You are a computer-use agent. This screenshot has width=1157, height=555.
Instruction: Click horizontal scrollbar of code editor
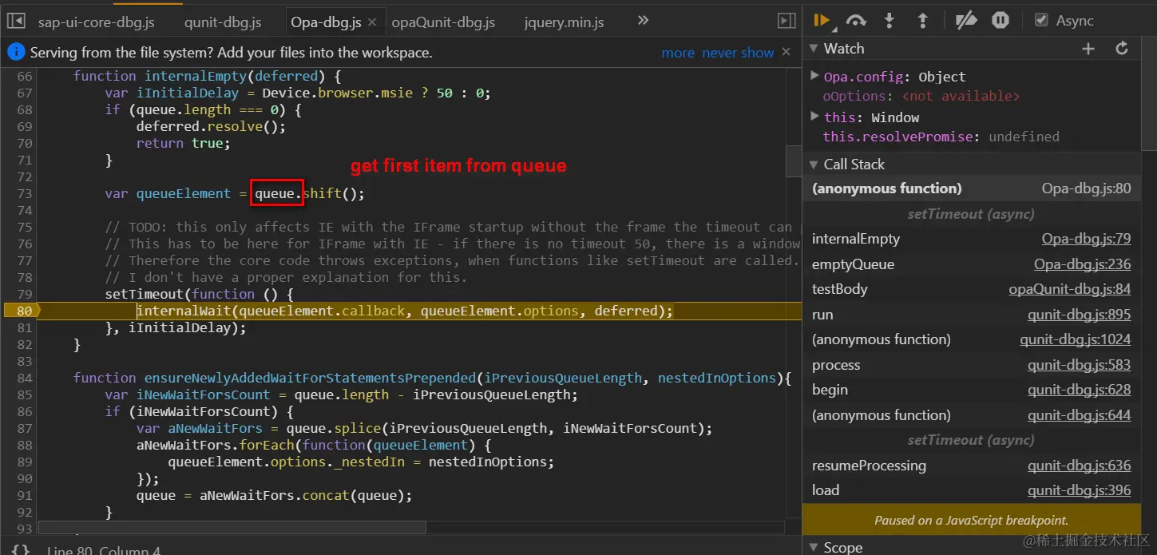pos(232,527)
